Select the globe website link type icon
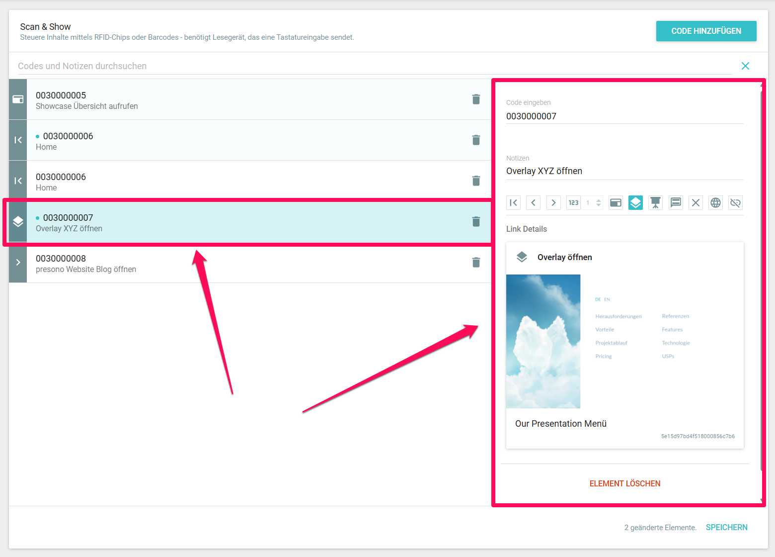Image resolution: width=775 pixels, height=557 pixels. (x=715, y=203)
